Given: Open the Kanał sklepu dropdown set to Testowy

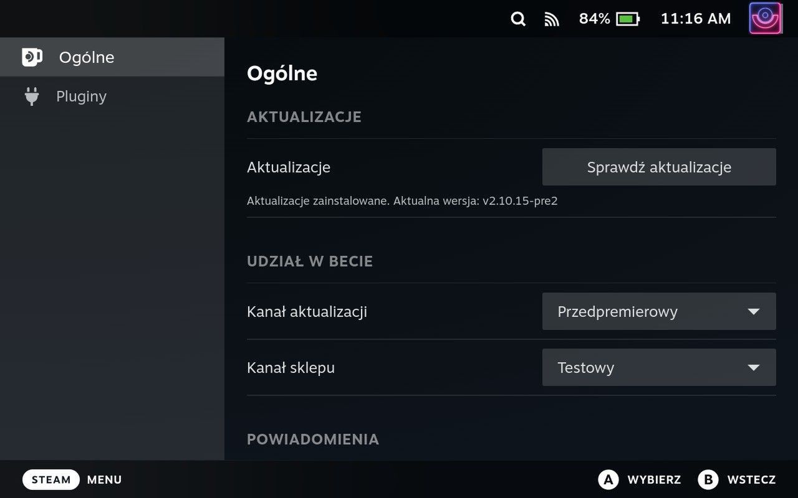Looking at the screenshot, I should tap(659, 367).
